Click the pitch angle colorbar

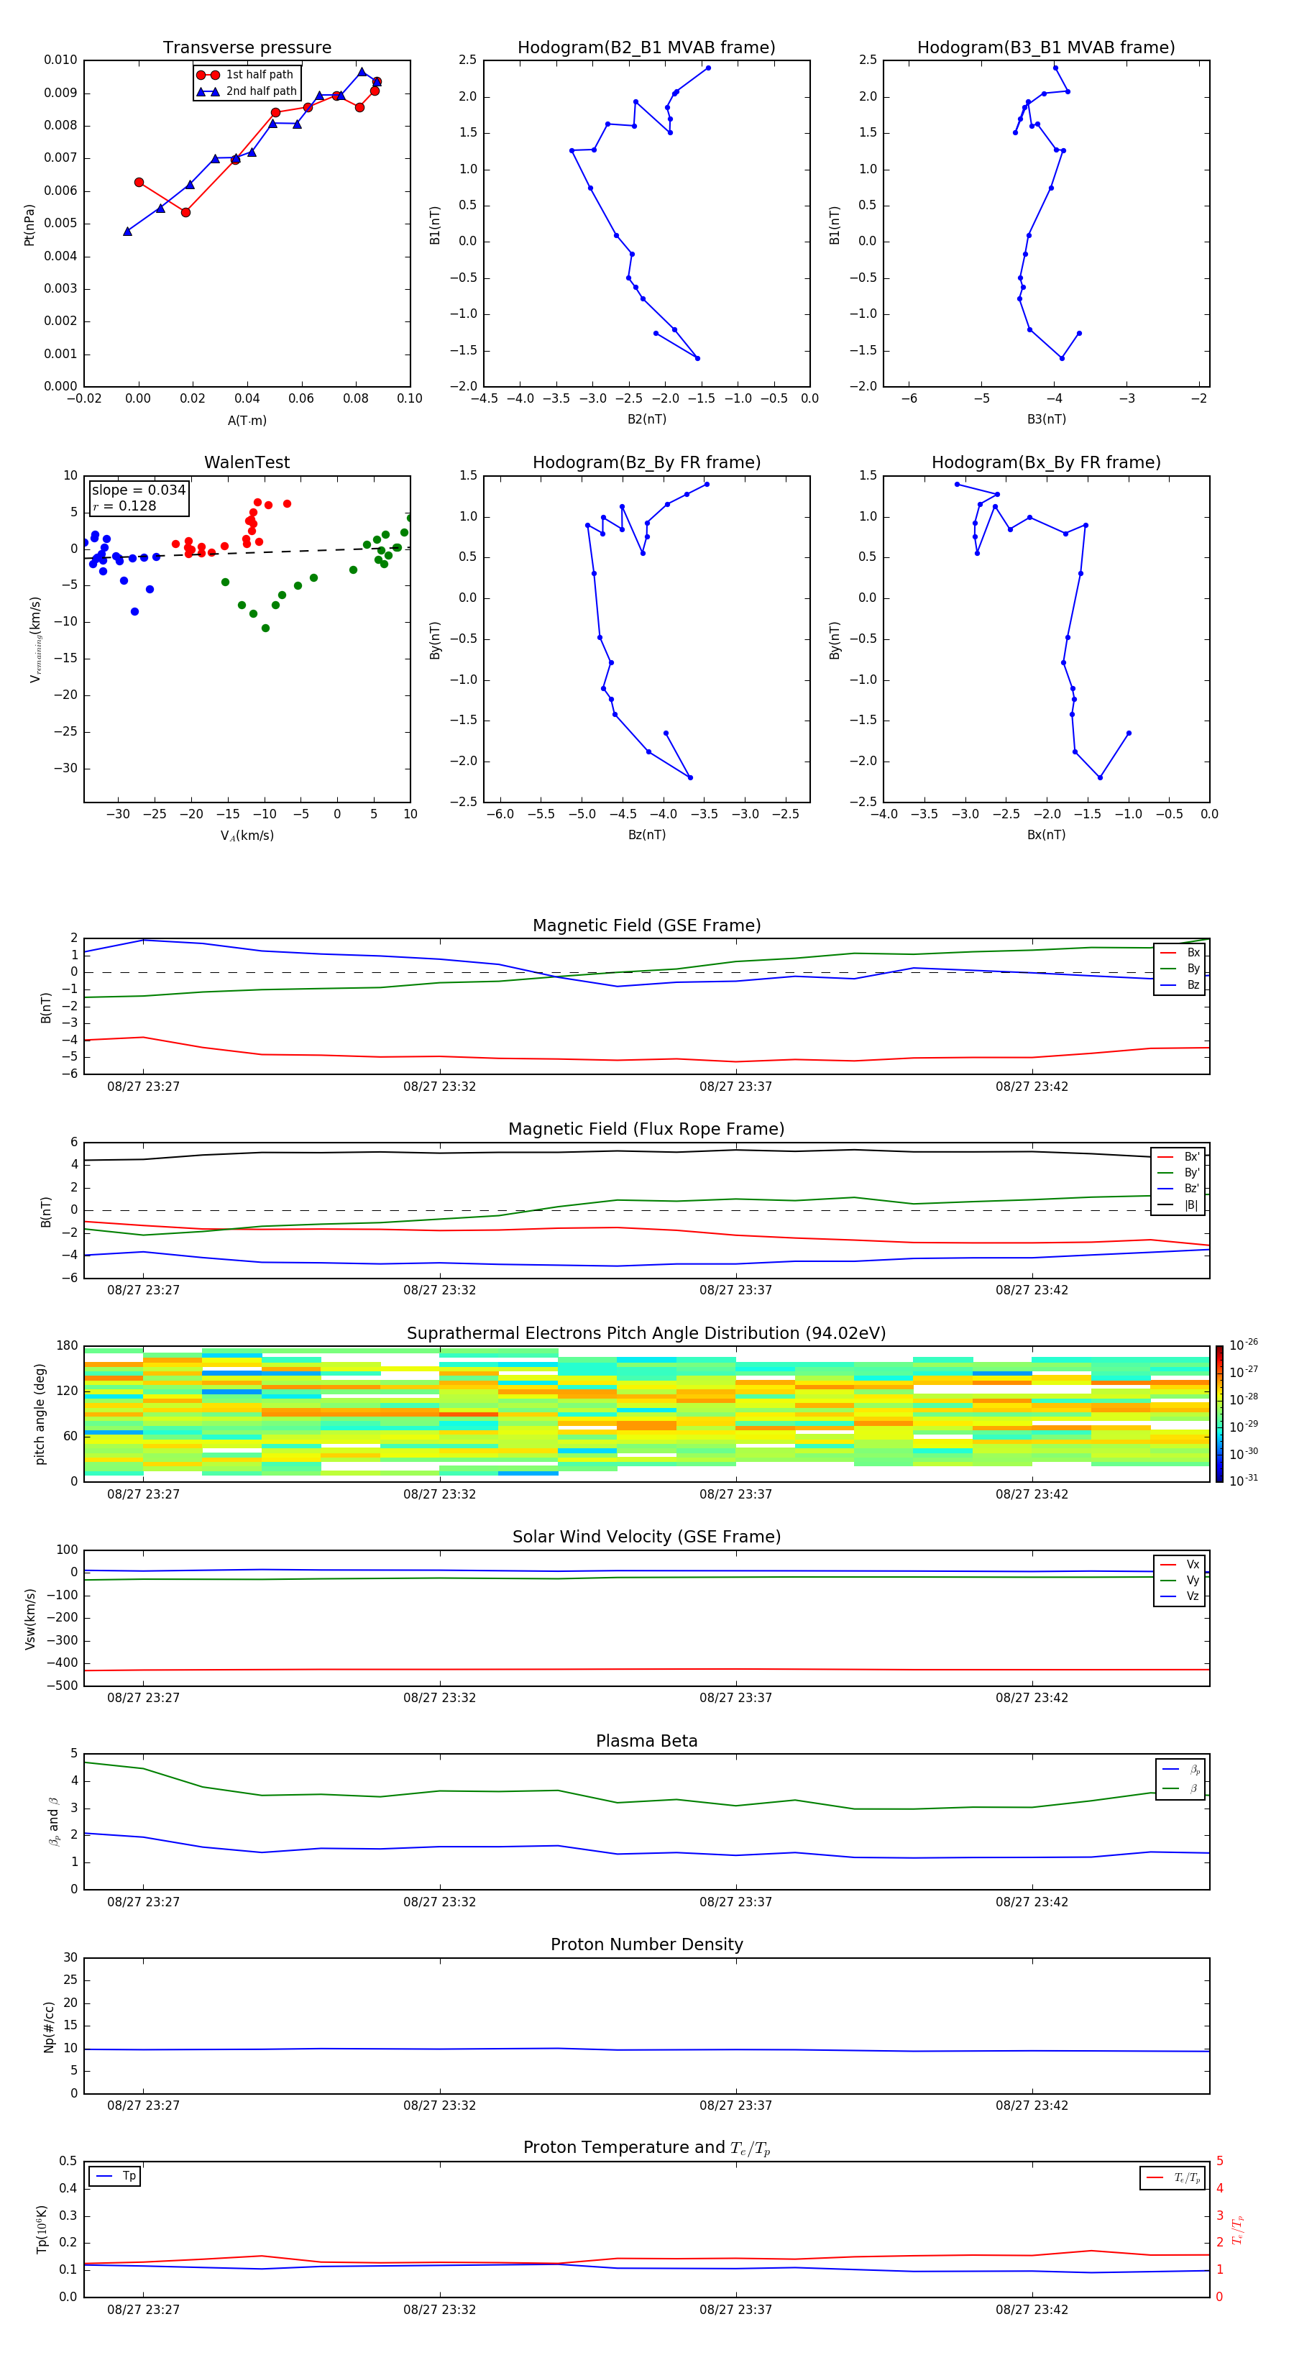[x=1219, y=1414]
